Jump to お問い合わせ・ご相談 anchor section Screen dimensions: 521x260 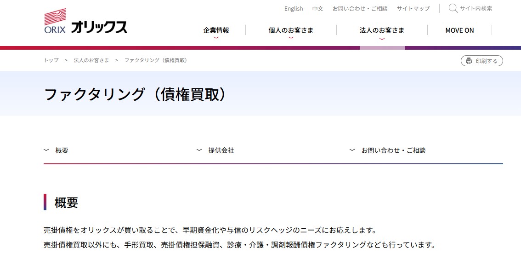[393, 150]
